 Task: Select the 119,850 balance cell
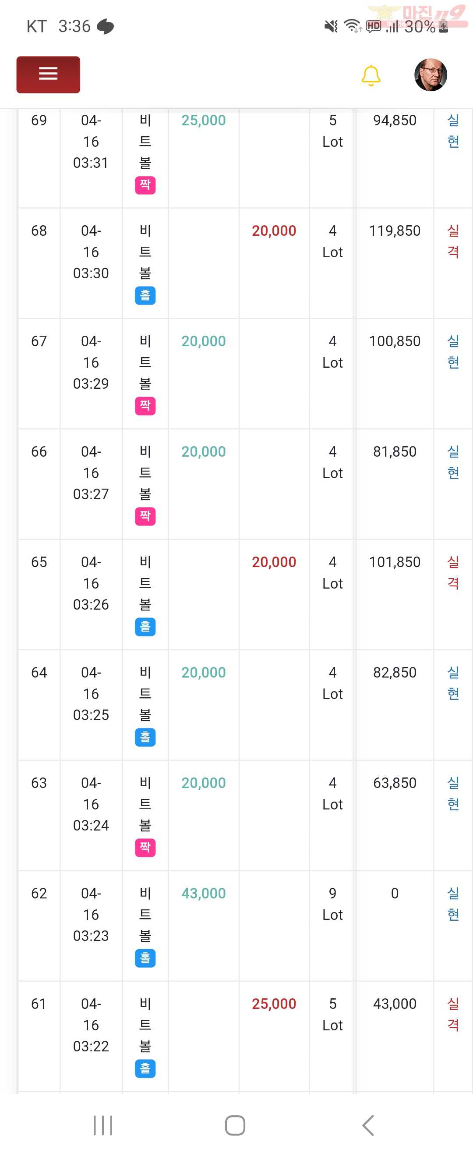pyautogui.click(x=395, y=231)
